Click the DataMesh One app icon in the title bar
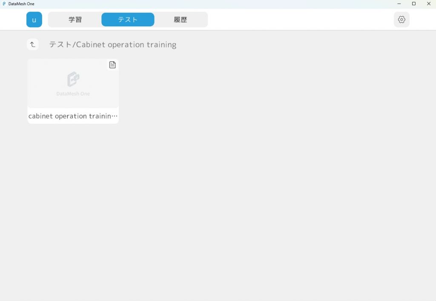The width and height of the screenshot is (436, 301). click(x=4, y=4)
